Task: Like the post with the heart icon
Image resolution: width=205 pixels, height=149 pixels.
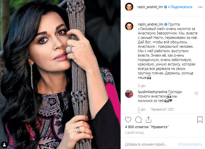Action: (x=128, y=120)
